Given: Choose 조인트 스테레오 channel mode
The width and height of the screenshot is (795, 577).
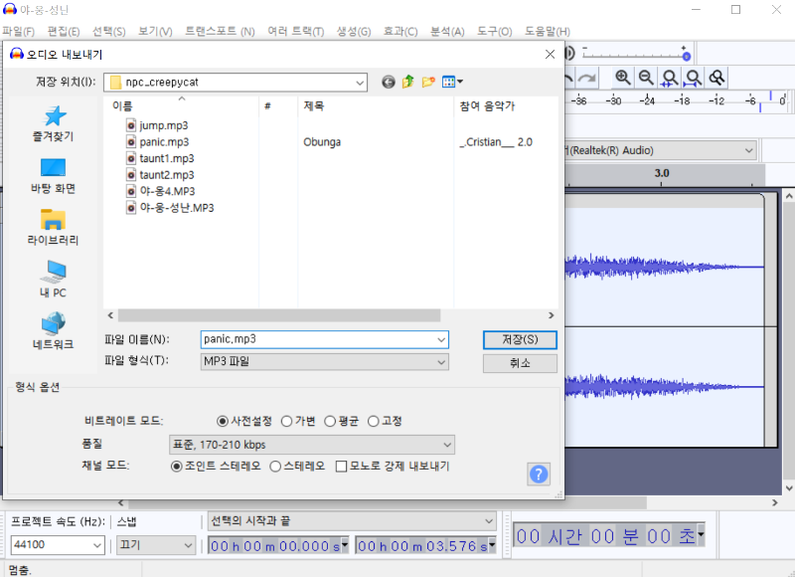Looking at the screenshot, I should click(x=177, y=467).
